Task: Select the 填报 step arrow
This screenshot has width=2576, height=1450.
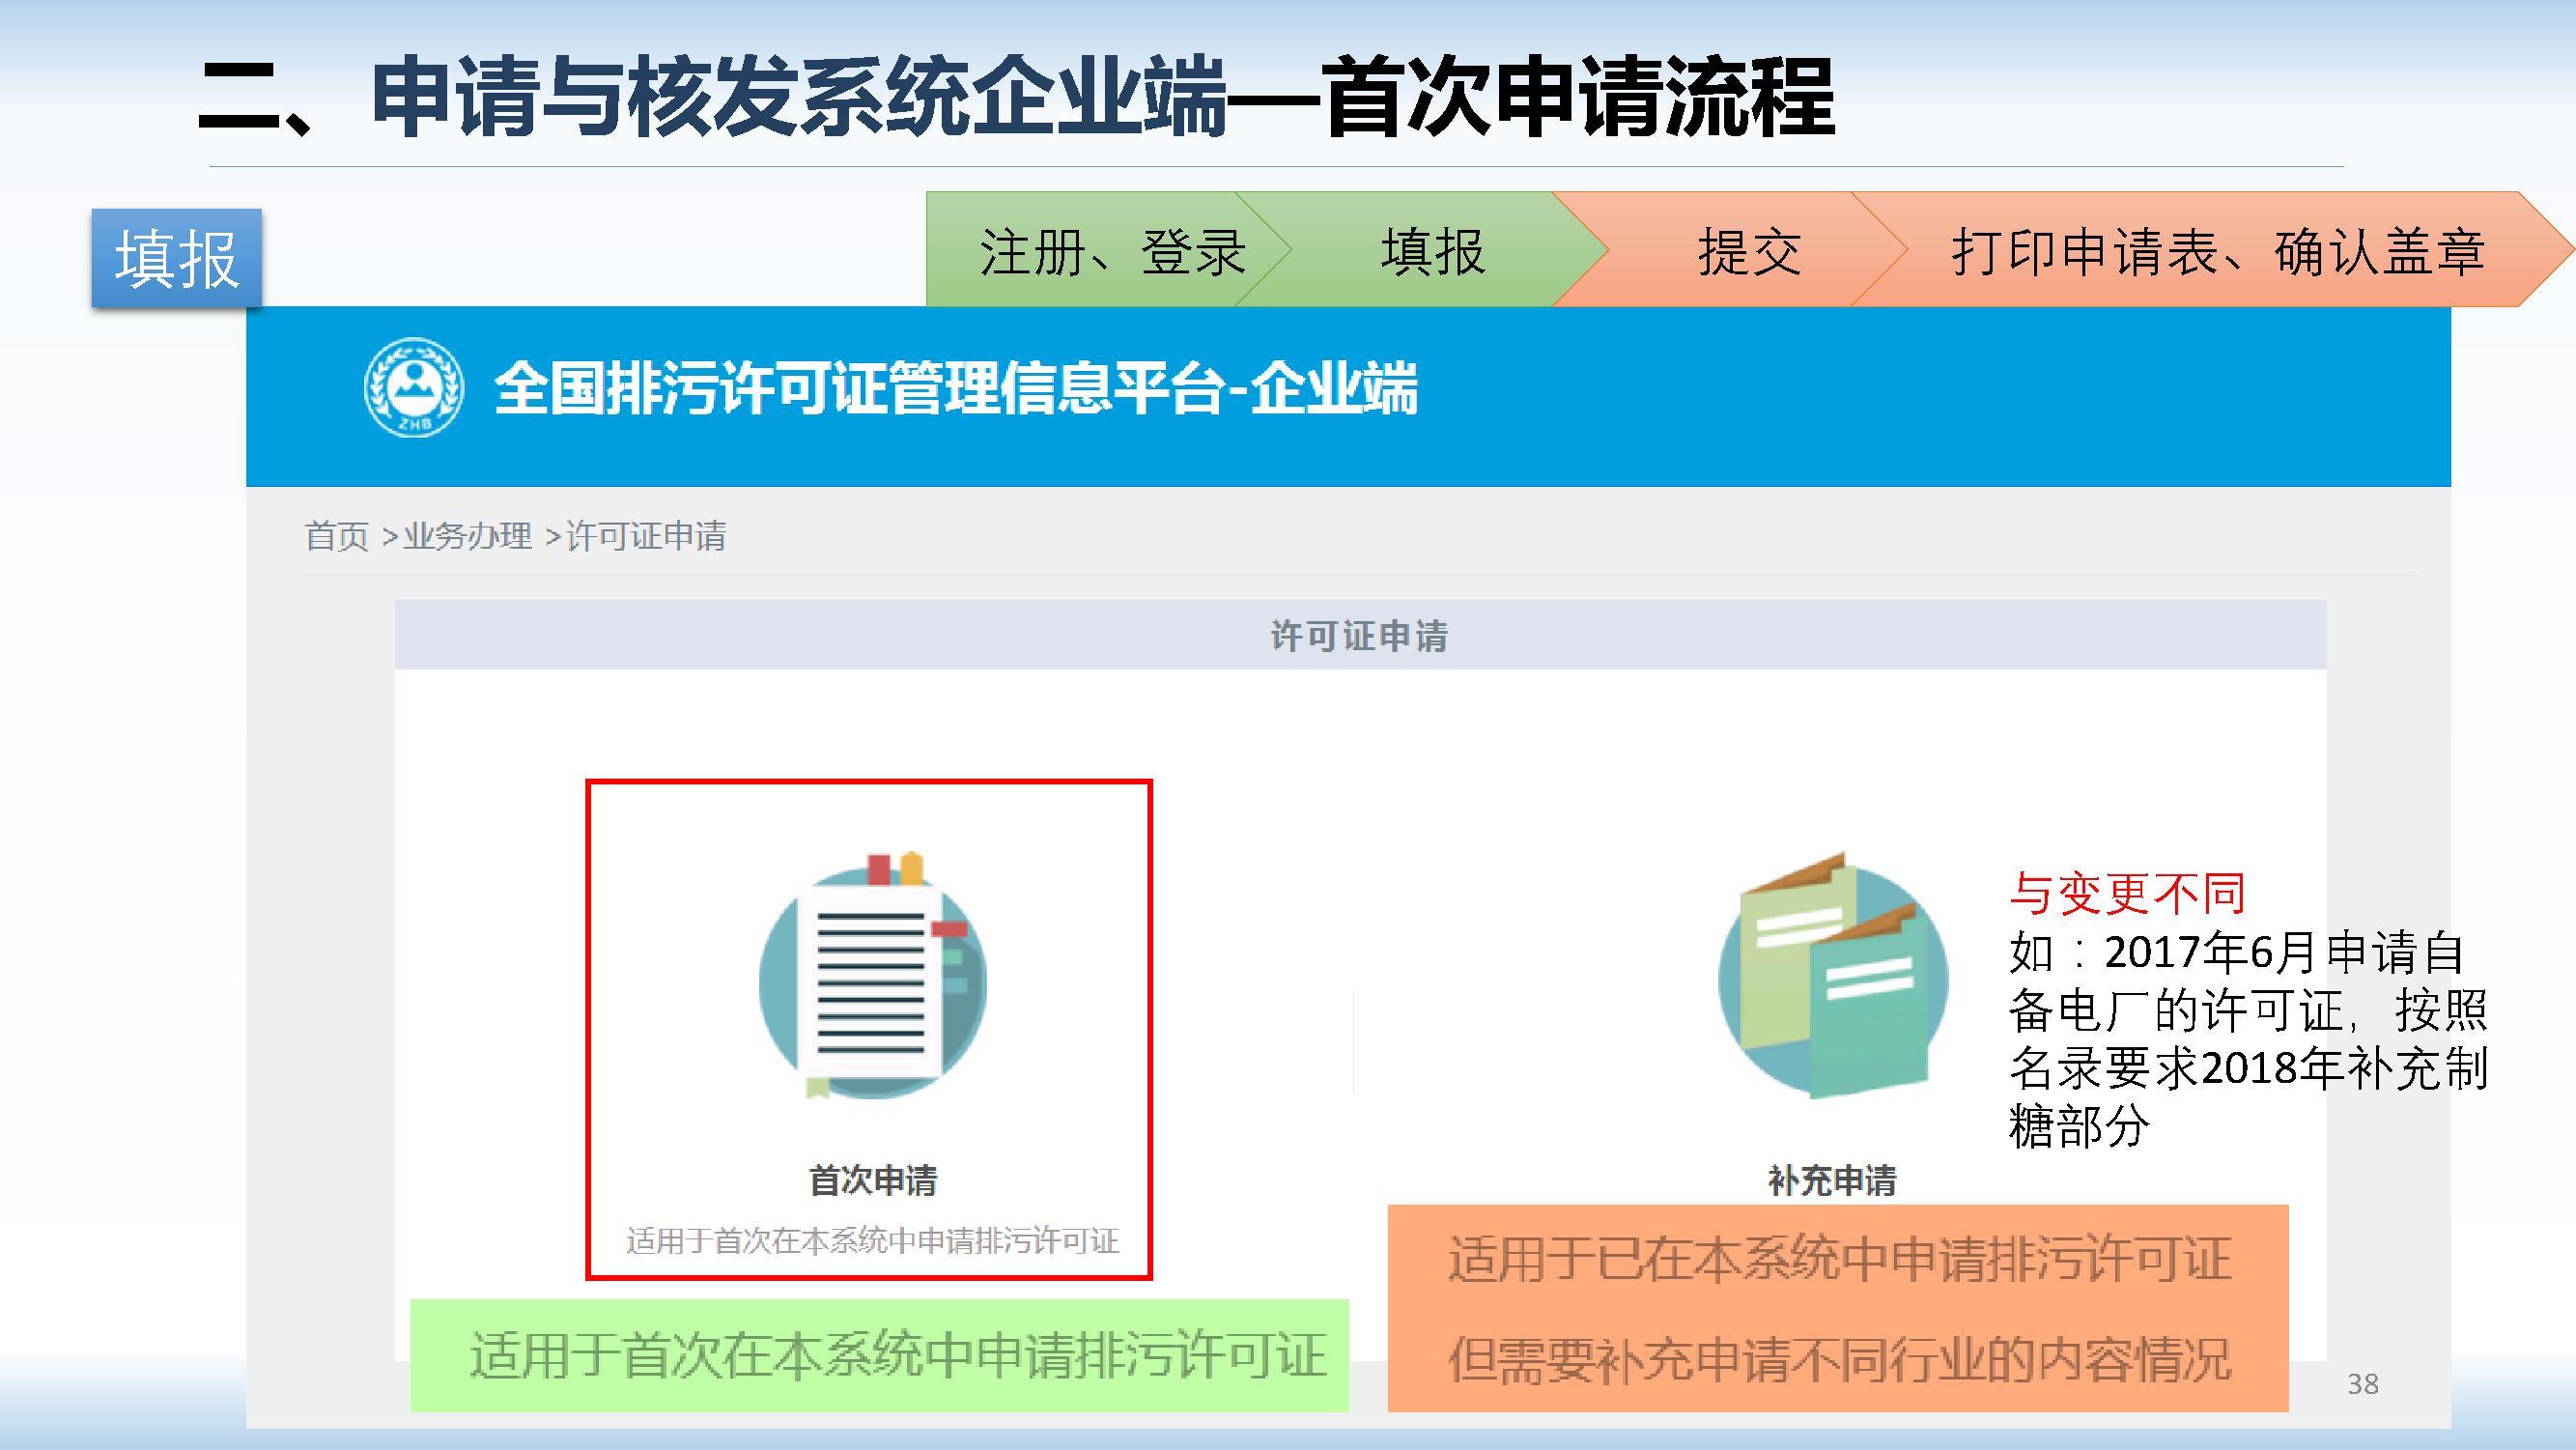Action: [x=1432, y=250]
